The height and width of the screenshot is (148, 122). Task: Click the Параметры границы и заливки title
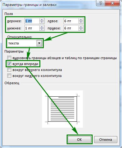coord(29,5)
